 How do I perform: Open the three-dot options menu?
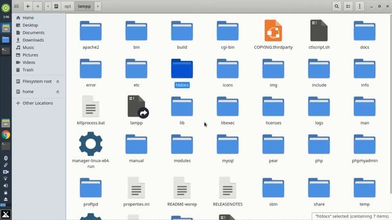[x=360, y=6]
